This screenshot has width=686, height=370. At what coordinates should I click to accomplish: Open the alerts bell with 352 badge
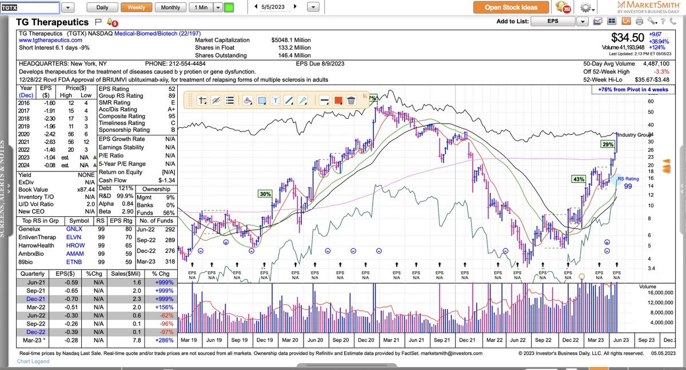pyautogui.click(x=563, y=7)
